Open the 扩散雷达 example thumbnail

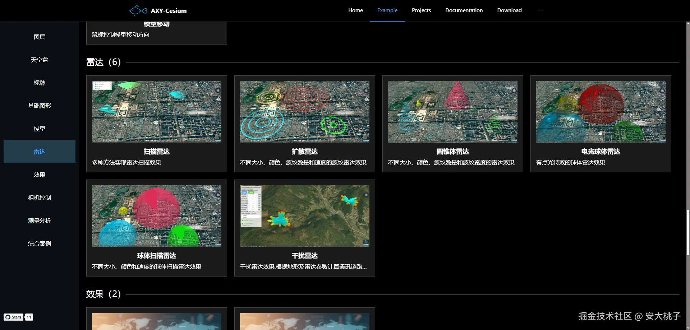coord(304,112)
